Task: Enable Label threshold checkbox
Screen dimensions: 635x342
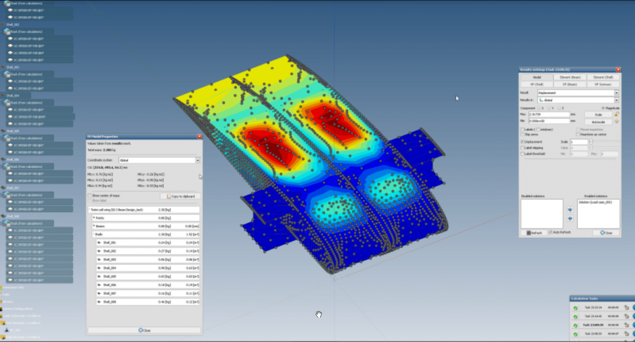Action: click(x=523, y=154)
